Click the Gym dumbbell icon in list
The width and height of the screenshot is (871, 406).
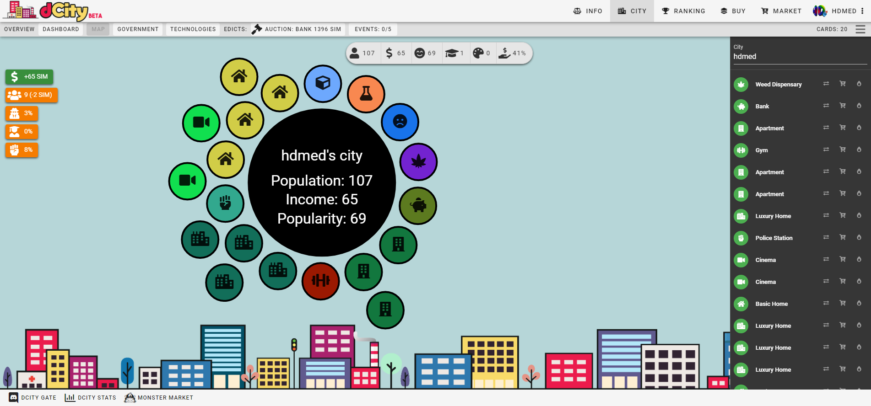pyautogui.click(x=741, y=150)
